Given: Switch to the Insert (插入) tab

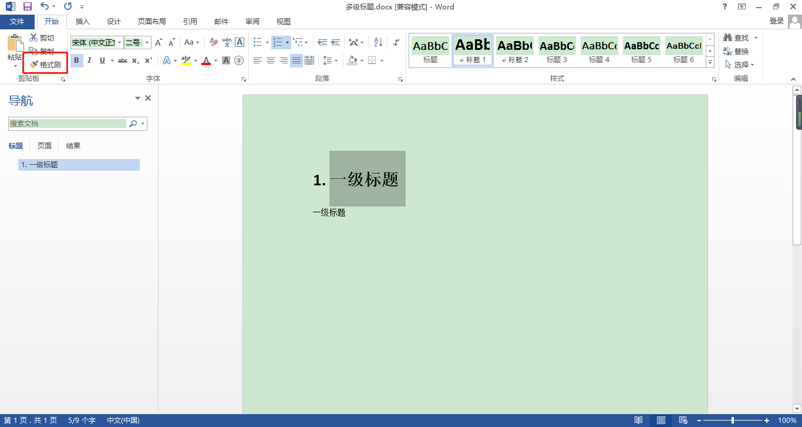Looking at the screenshot, I should [x=83, y=22].
